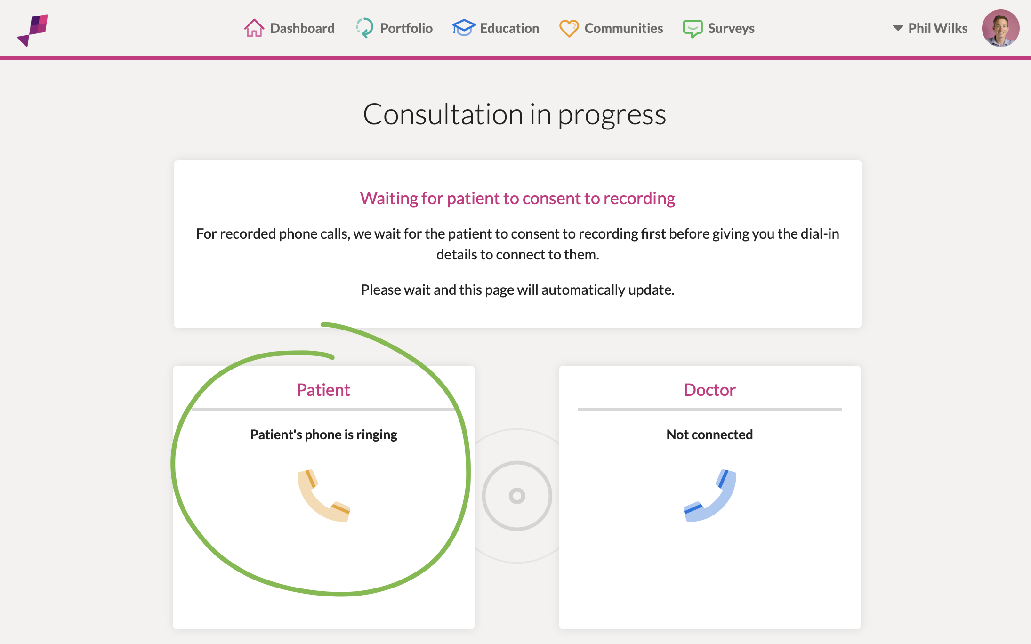Click the blue doctor phone icon
Viewport: 1031px width, 644px height.
(x=710, y=496)
